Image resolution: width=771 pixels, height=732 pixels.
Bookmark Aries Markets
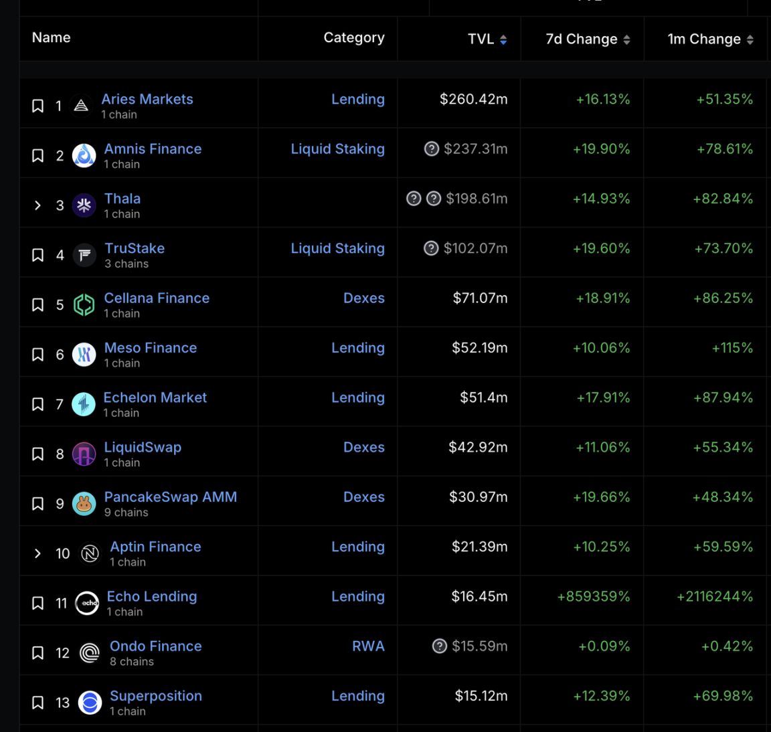click(x=38, y=106)
